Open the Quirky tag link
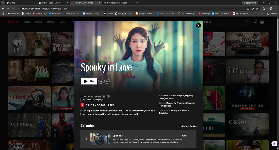Screen dimensions: 279x150 (x=174, y=110)
